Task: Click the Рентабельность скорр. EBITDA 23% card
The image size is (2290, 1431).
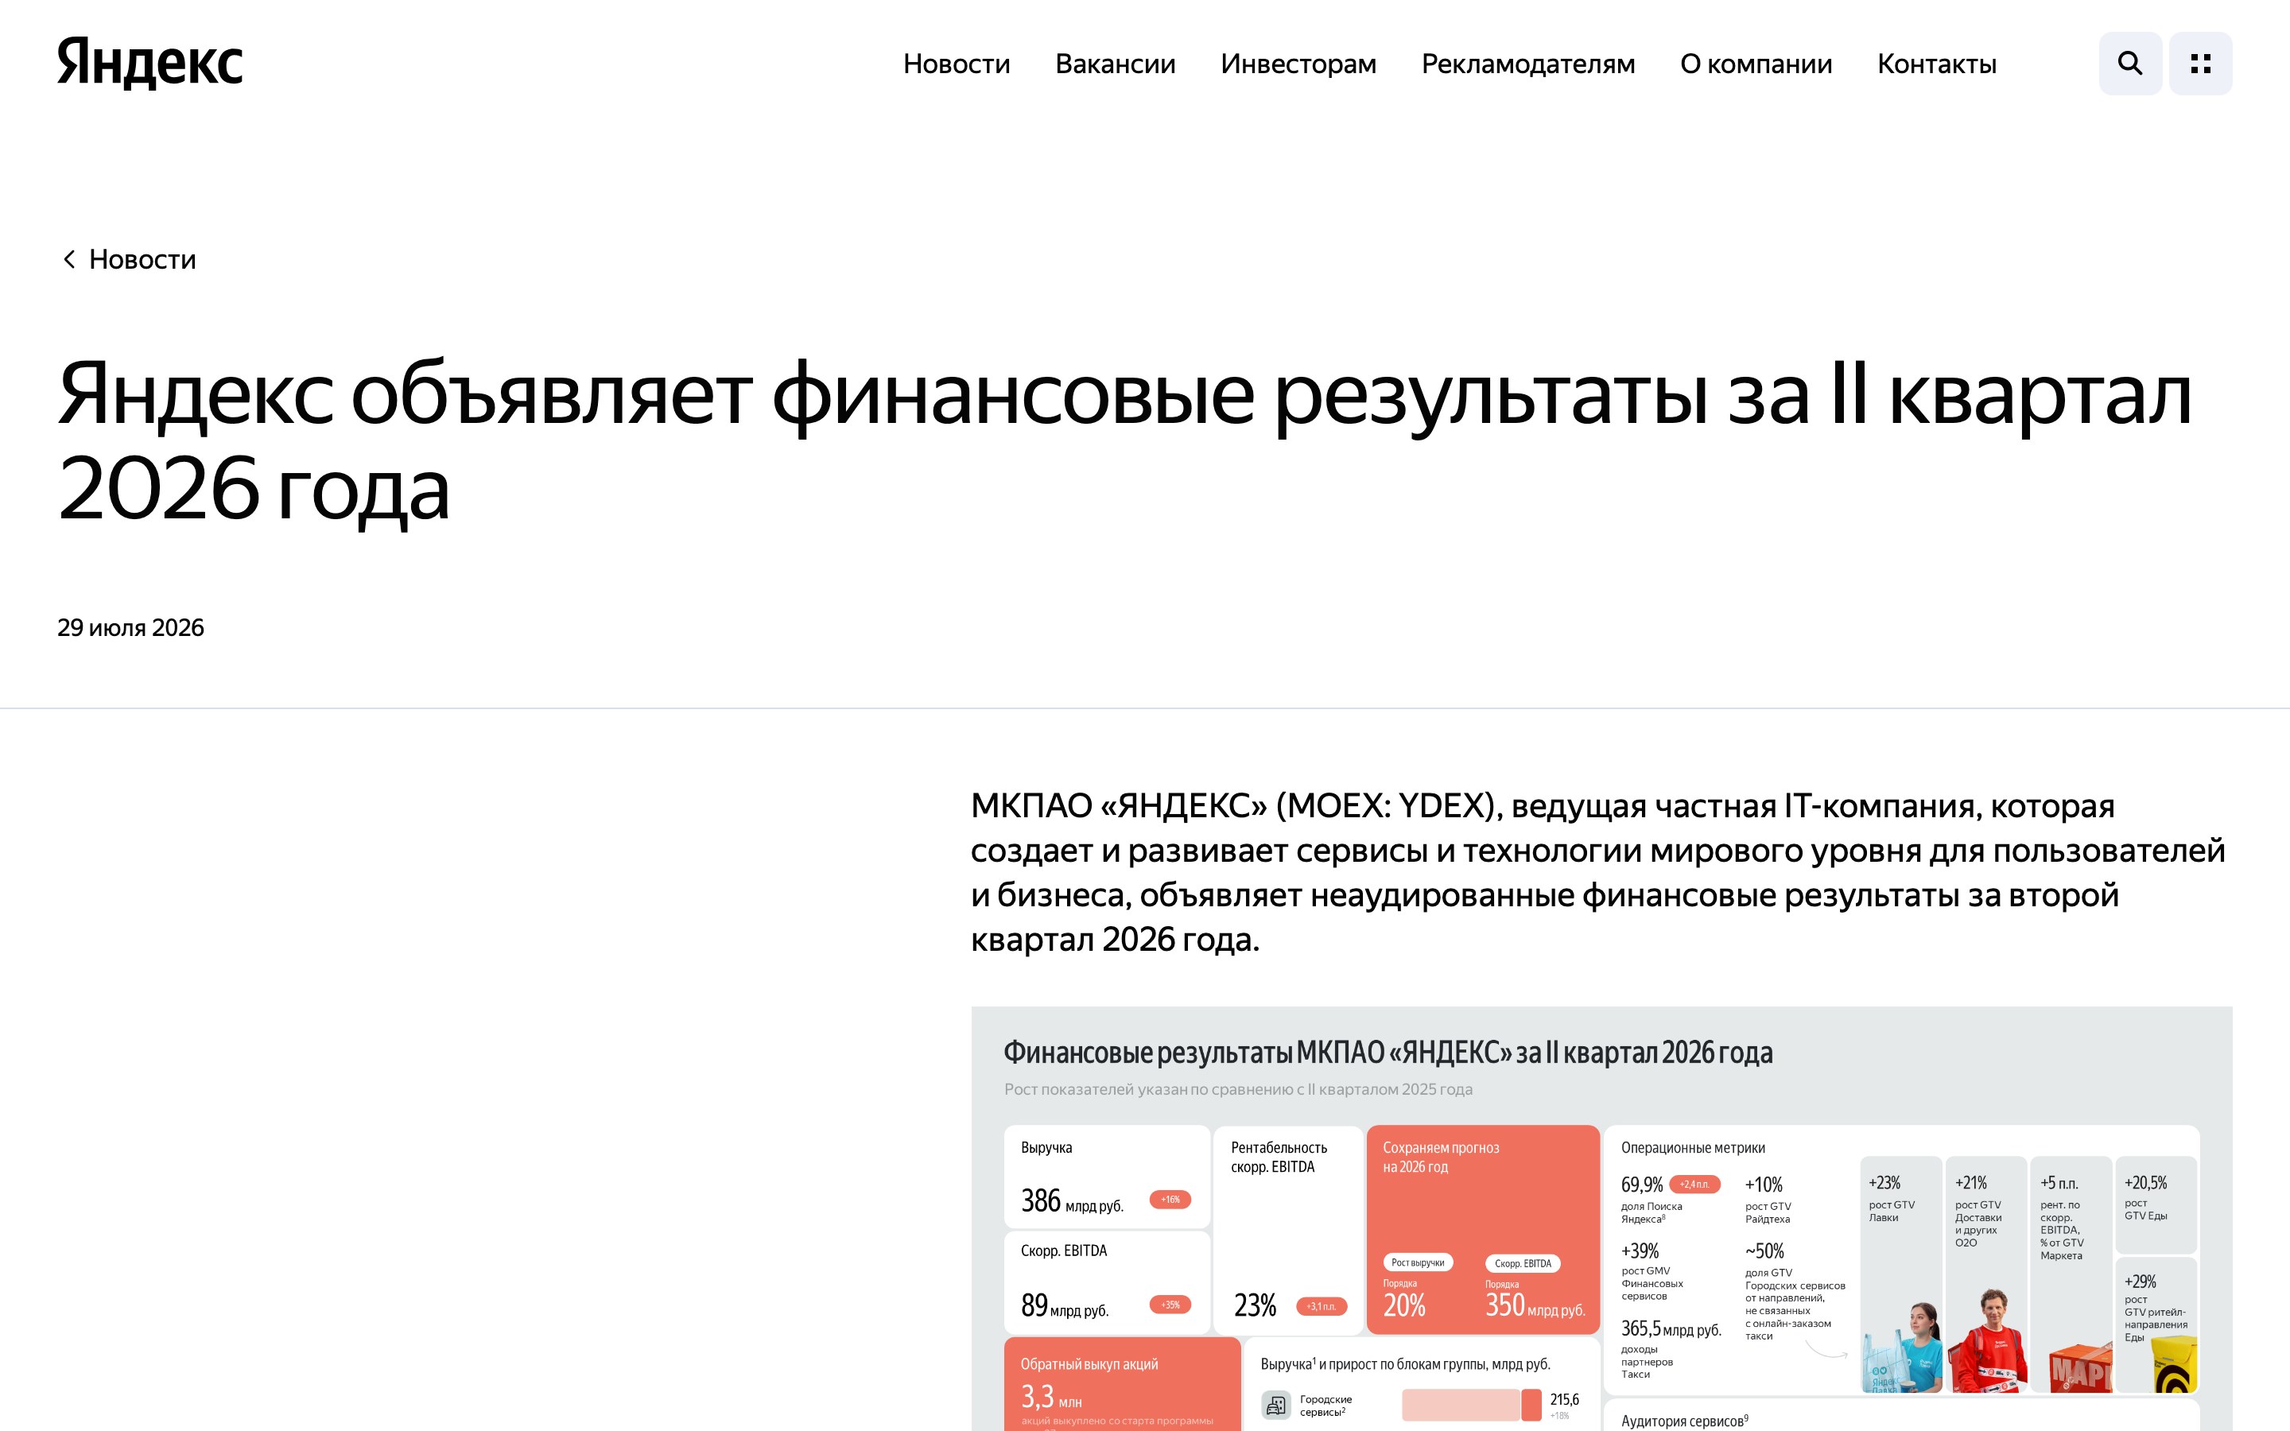Action: pyautogui.click(x=1288, y=1229)
